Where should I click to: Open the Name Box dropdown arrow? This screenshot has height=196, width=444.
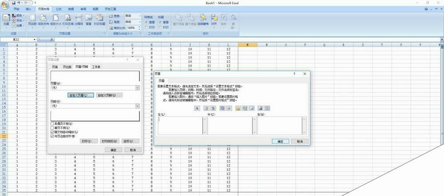tap(35, 39)
